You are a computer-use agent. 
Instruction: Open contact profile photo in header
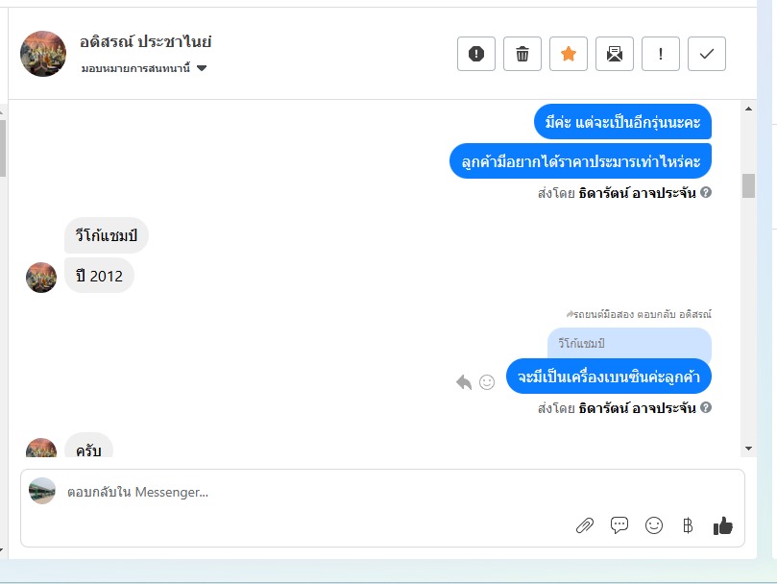[43, 54]
